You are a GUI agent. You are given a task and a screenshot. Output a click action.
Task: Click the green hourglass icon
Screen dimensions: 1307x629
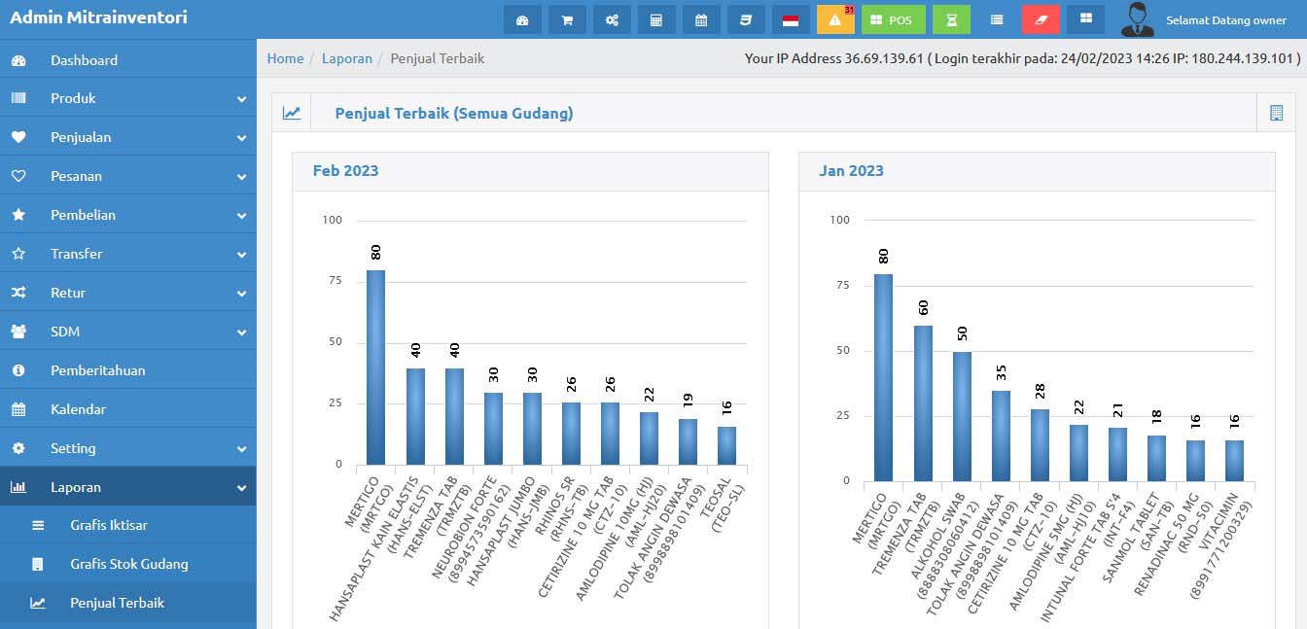951,19
